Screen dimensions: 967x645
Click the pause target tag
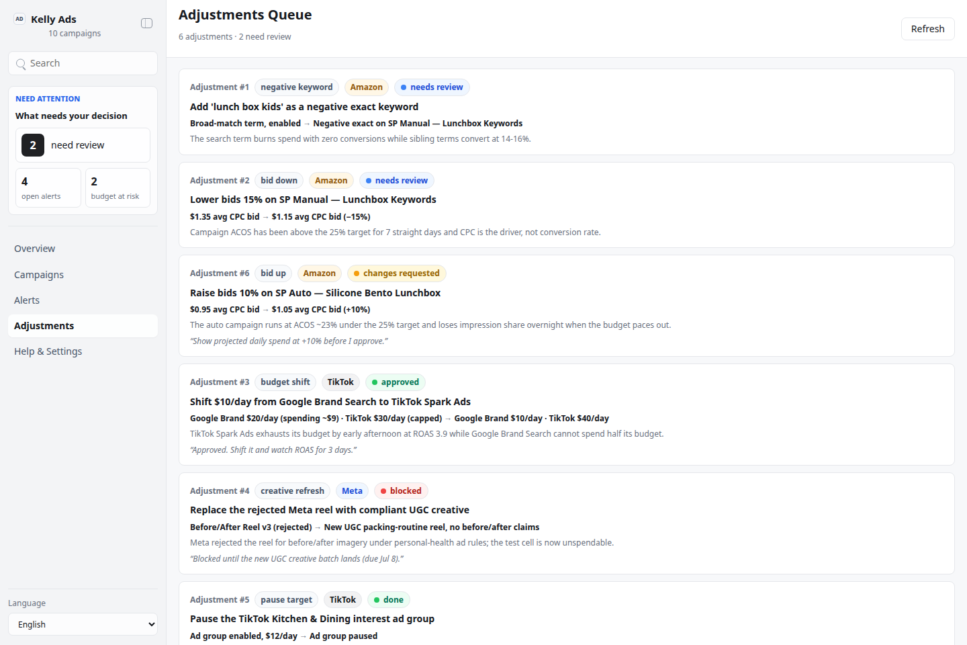[287, 600]
